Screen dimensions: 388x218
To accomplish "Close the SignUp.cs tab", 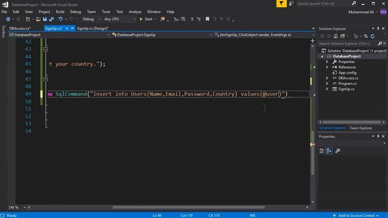I will [72, 28].
